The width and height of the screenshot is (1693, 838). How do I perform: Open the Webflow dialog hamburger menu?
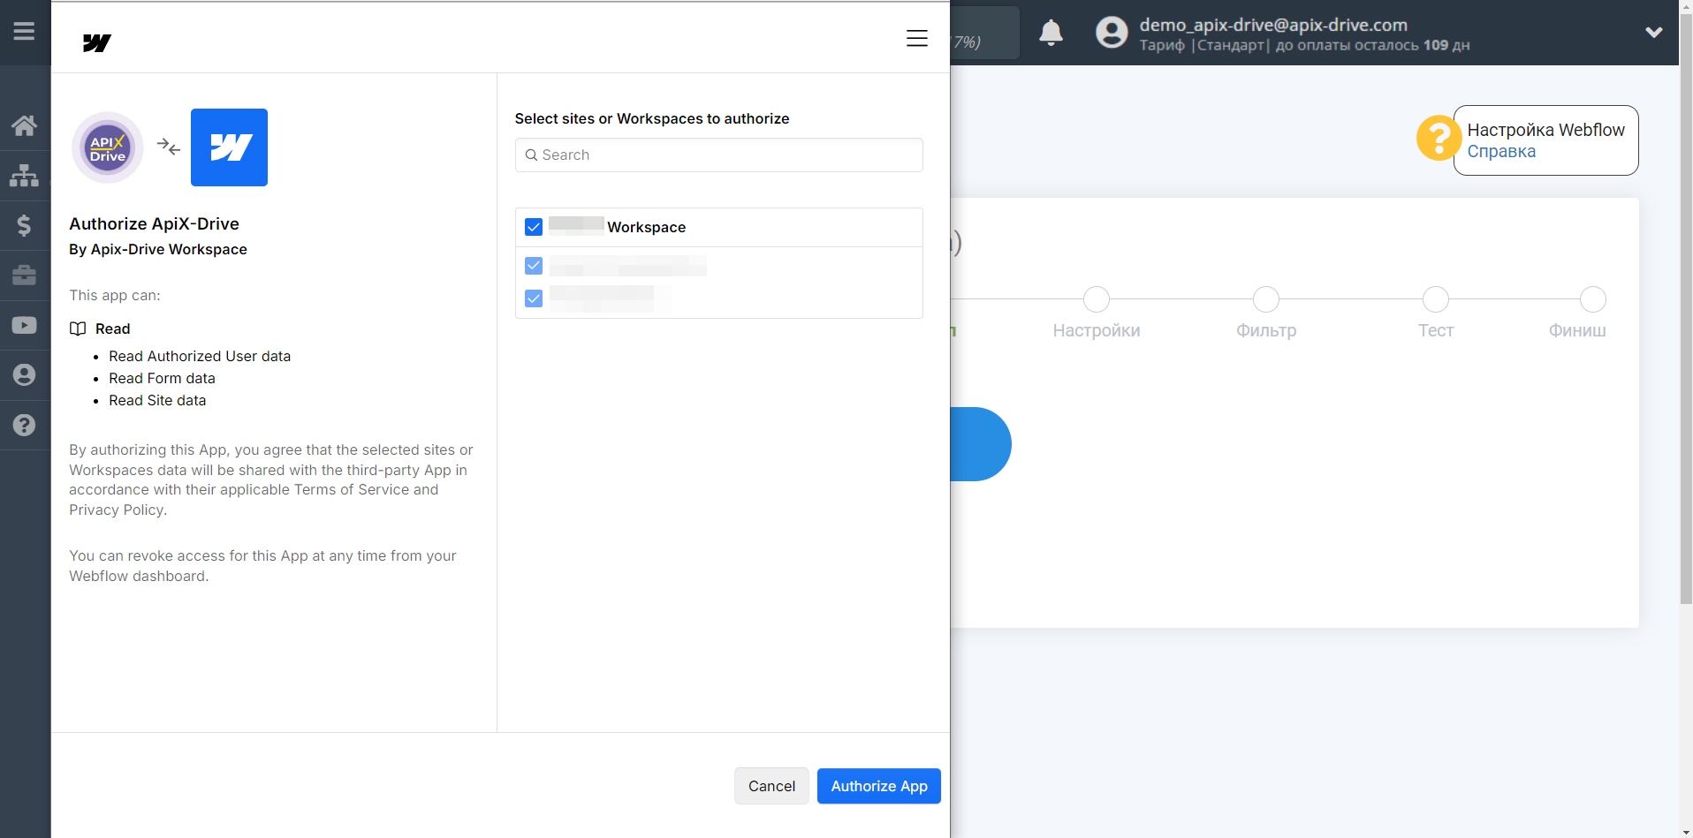click(x=916, y=38)
